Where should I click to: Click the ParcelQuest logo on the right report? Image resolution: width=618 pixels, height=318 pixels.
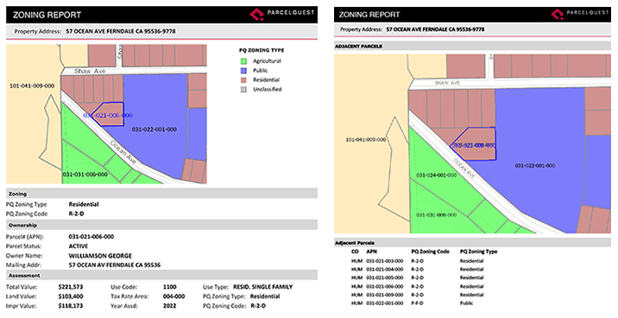tap(580, 14)
